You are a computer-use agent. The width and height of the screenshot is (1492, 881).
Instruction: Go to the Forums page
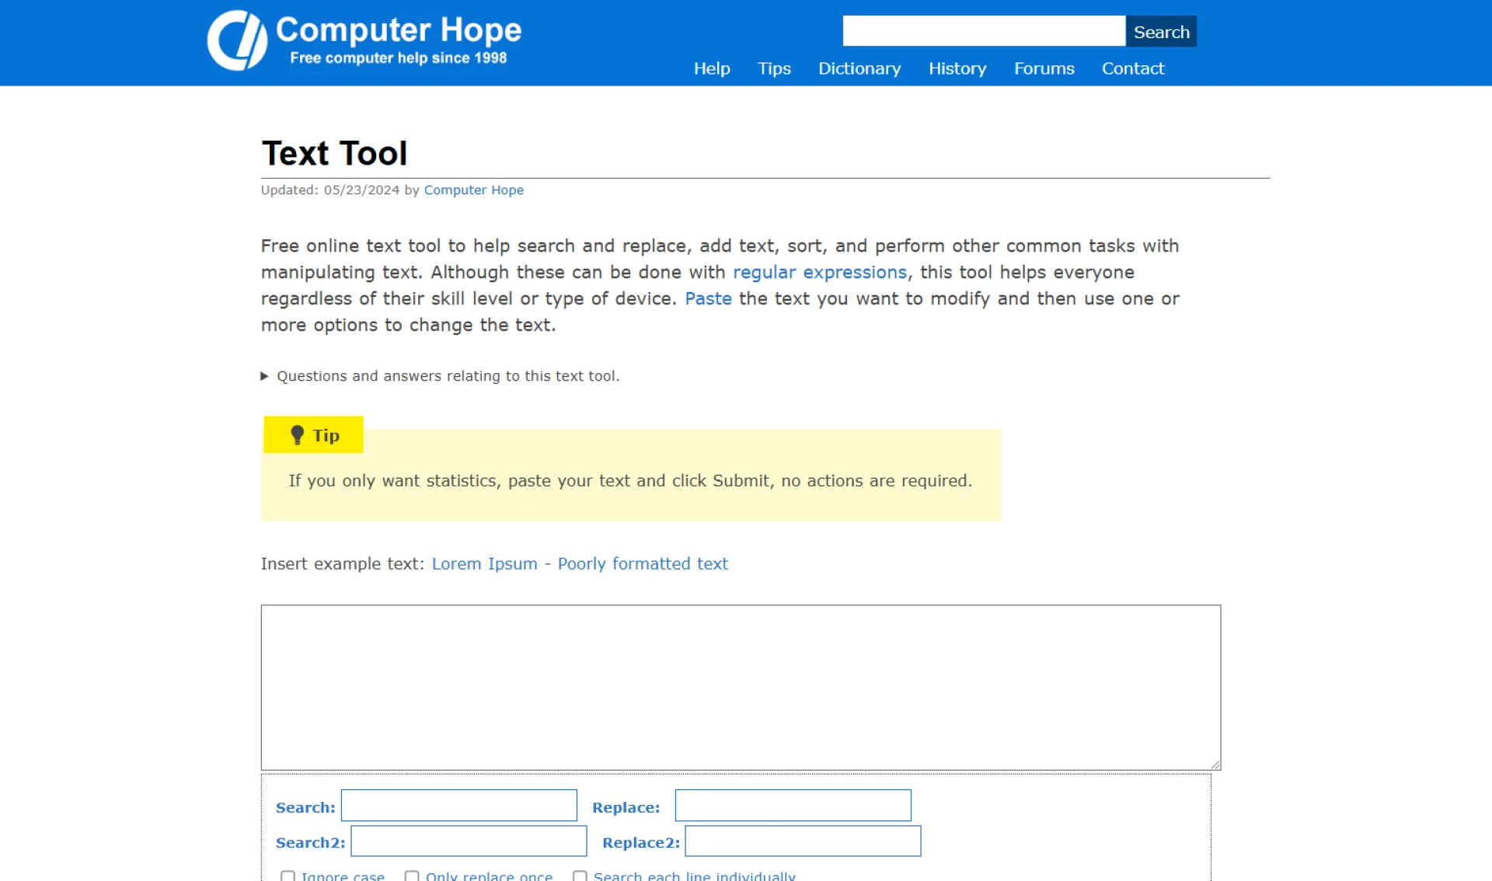point(1044,68)
